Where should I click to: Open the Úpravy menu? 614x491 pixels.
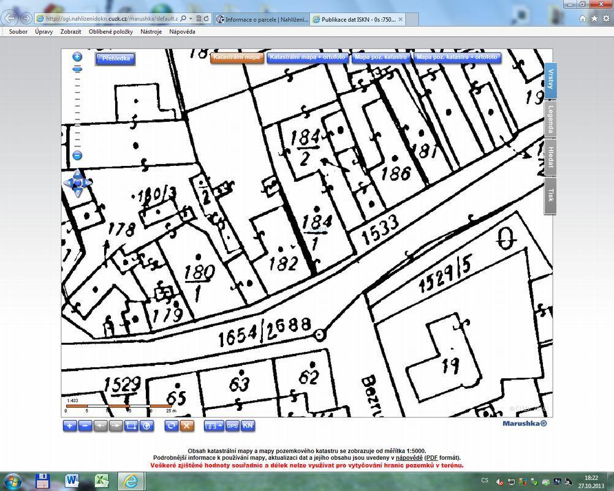click(x=44, y=32)
